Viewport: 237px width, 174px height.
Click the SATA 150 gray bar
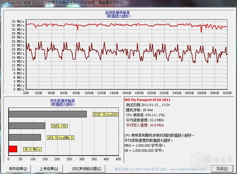27,126
